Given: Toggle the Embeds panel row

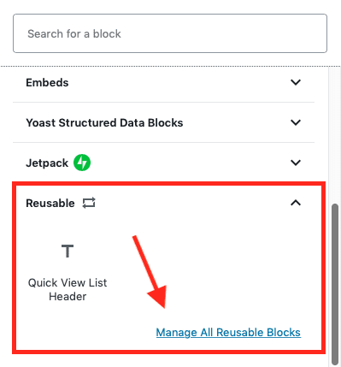Looking at the screenshot, I should [164, 82].
